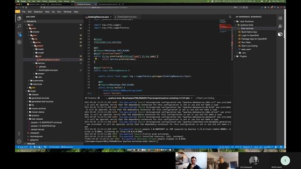The height and width of the screenshot is (169, 301).
Task: Collapse the service folder
Action: 41,63
